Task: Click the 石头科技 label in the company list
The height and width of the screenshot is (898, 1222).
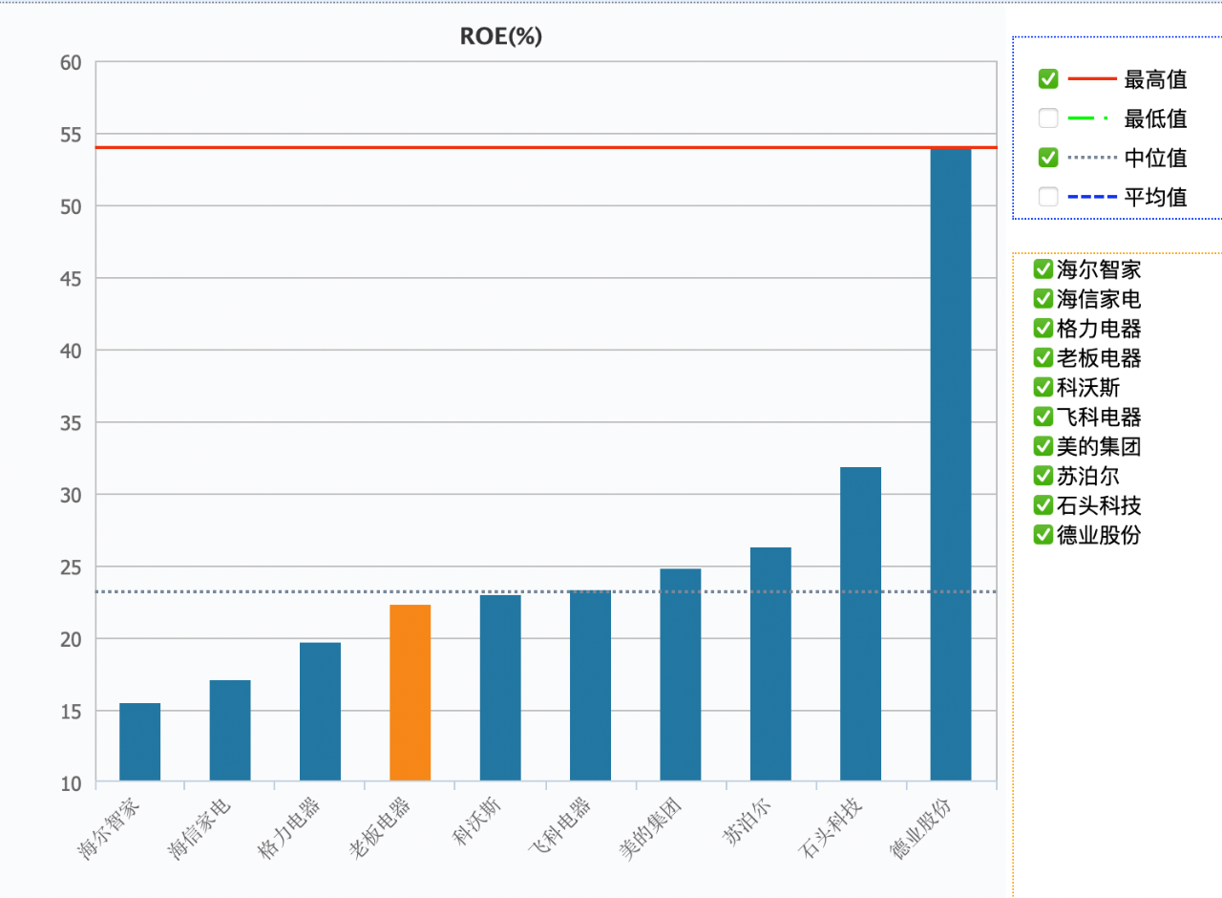Action: tap(1099, 504)
